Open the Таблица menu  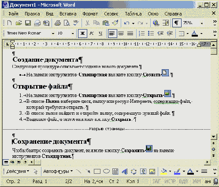[133, 14]
